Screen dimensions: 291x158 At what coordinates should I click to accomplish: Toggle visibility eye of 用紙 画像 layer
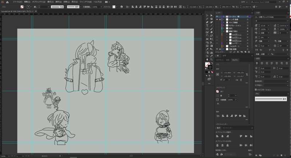click(217, 49)
